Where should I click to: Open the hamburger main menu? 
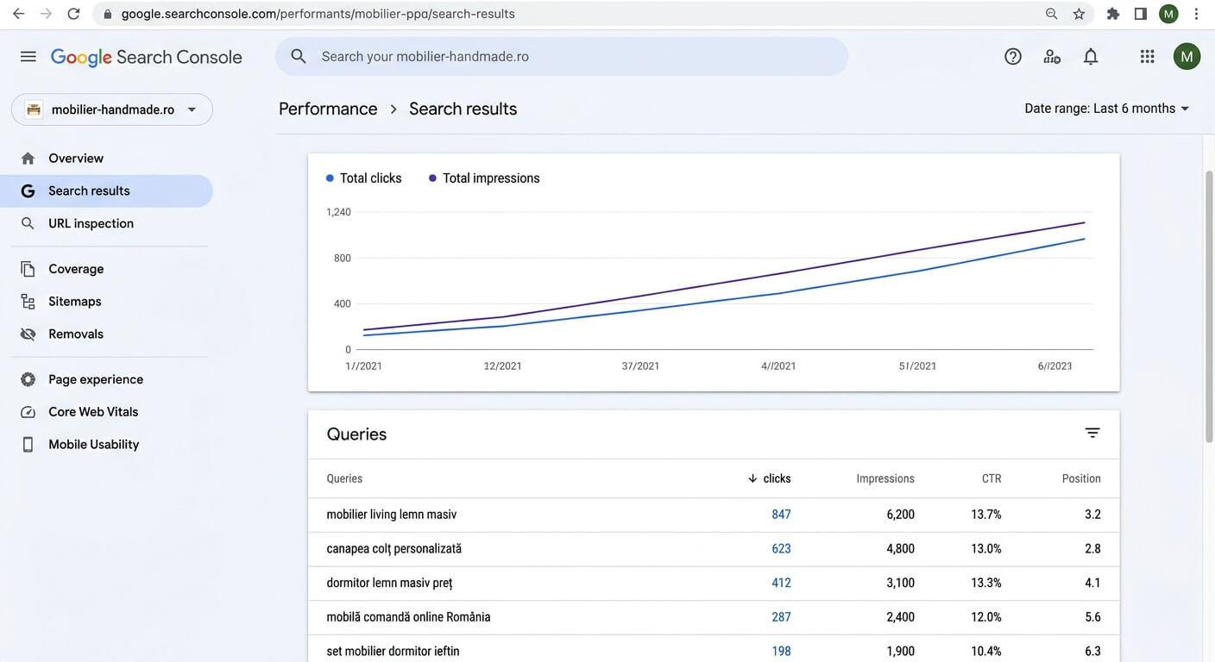(28, 57)
